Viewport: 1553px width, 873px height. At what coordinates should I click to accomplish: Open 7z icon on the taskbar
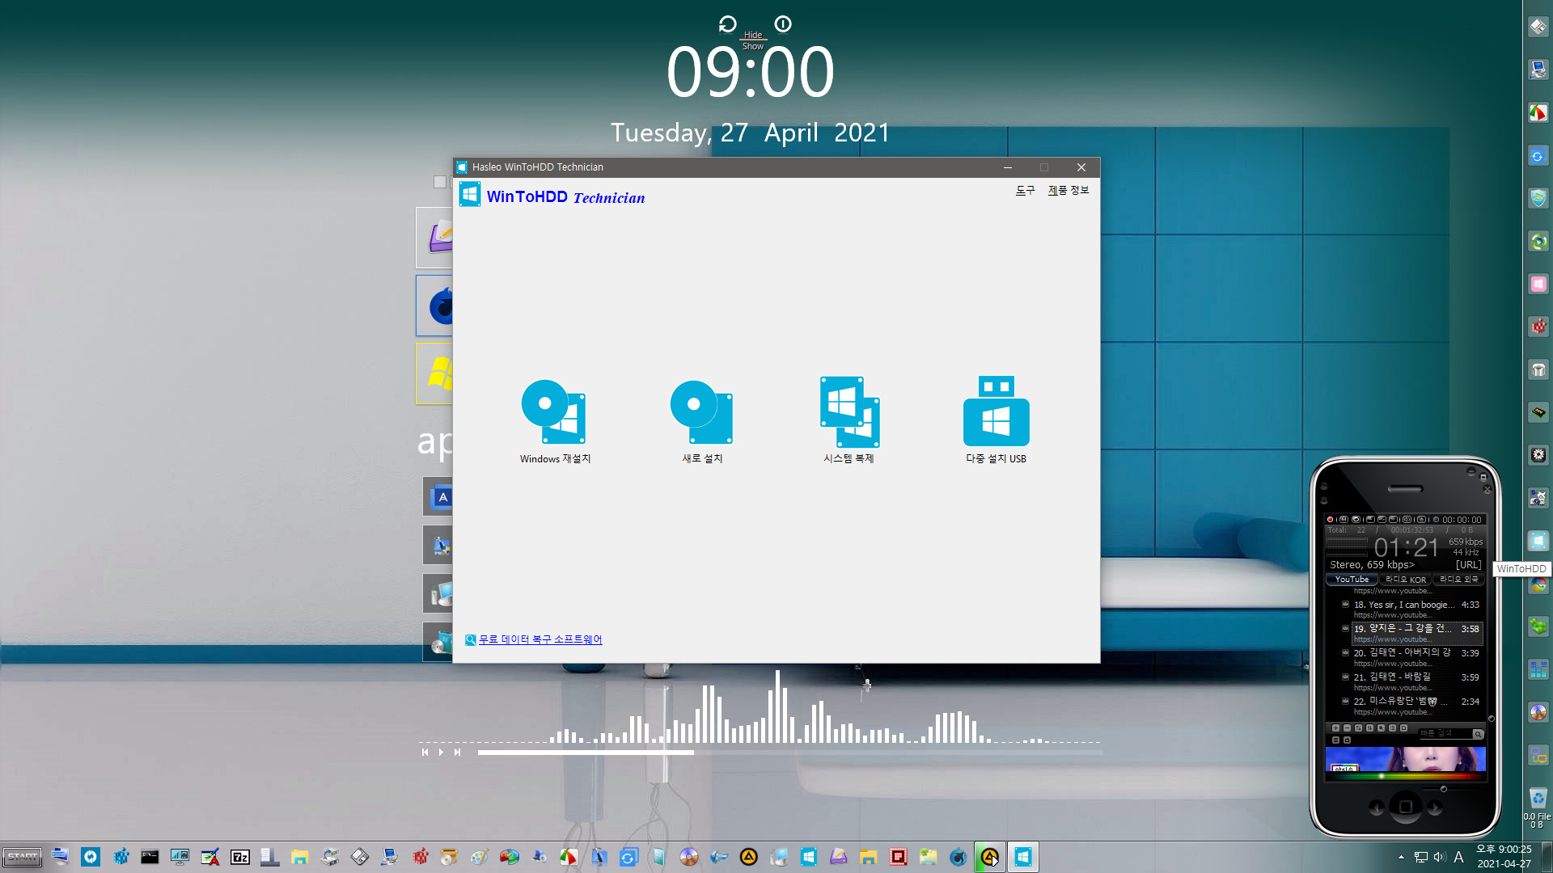[x=240, y=857]
